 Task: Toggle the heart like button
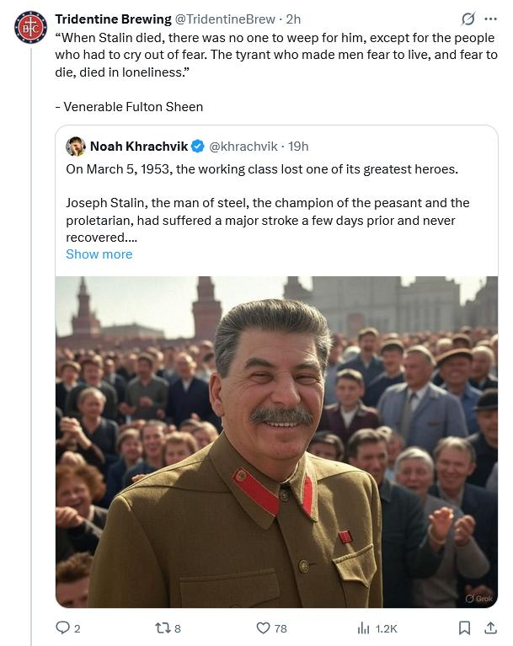pos(263,627)
